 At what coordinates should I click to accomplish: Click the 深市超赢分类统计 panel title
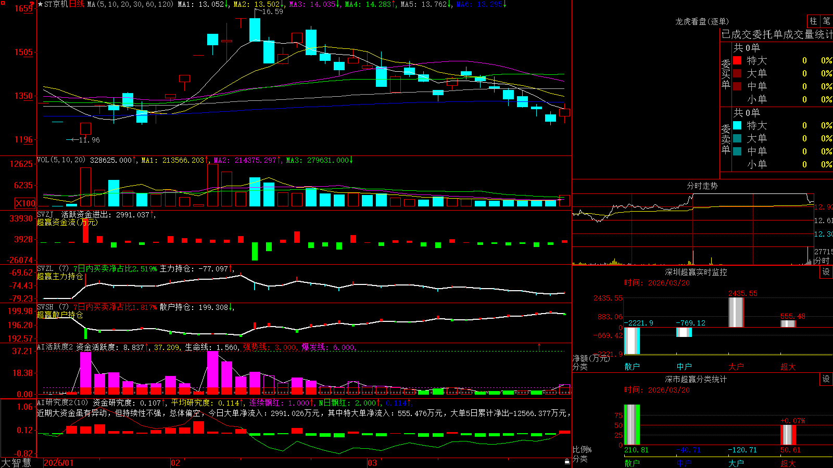coord(696,379)
